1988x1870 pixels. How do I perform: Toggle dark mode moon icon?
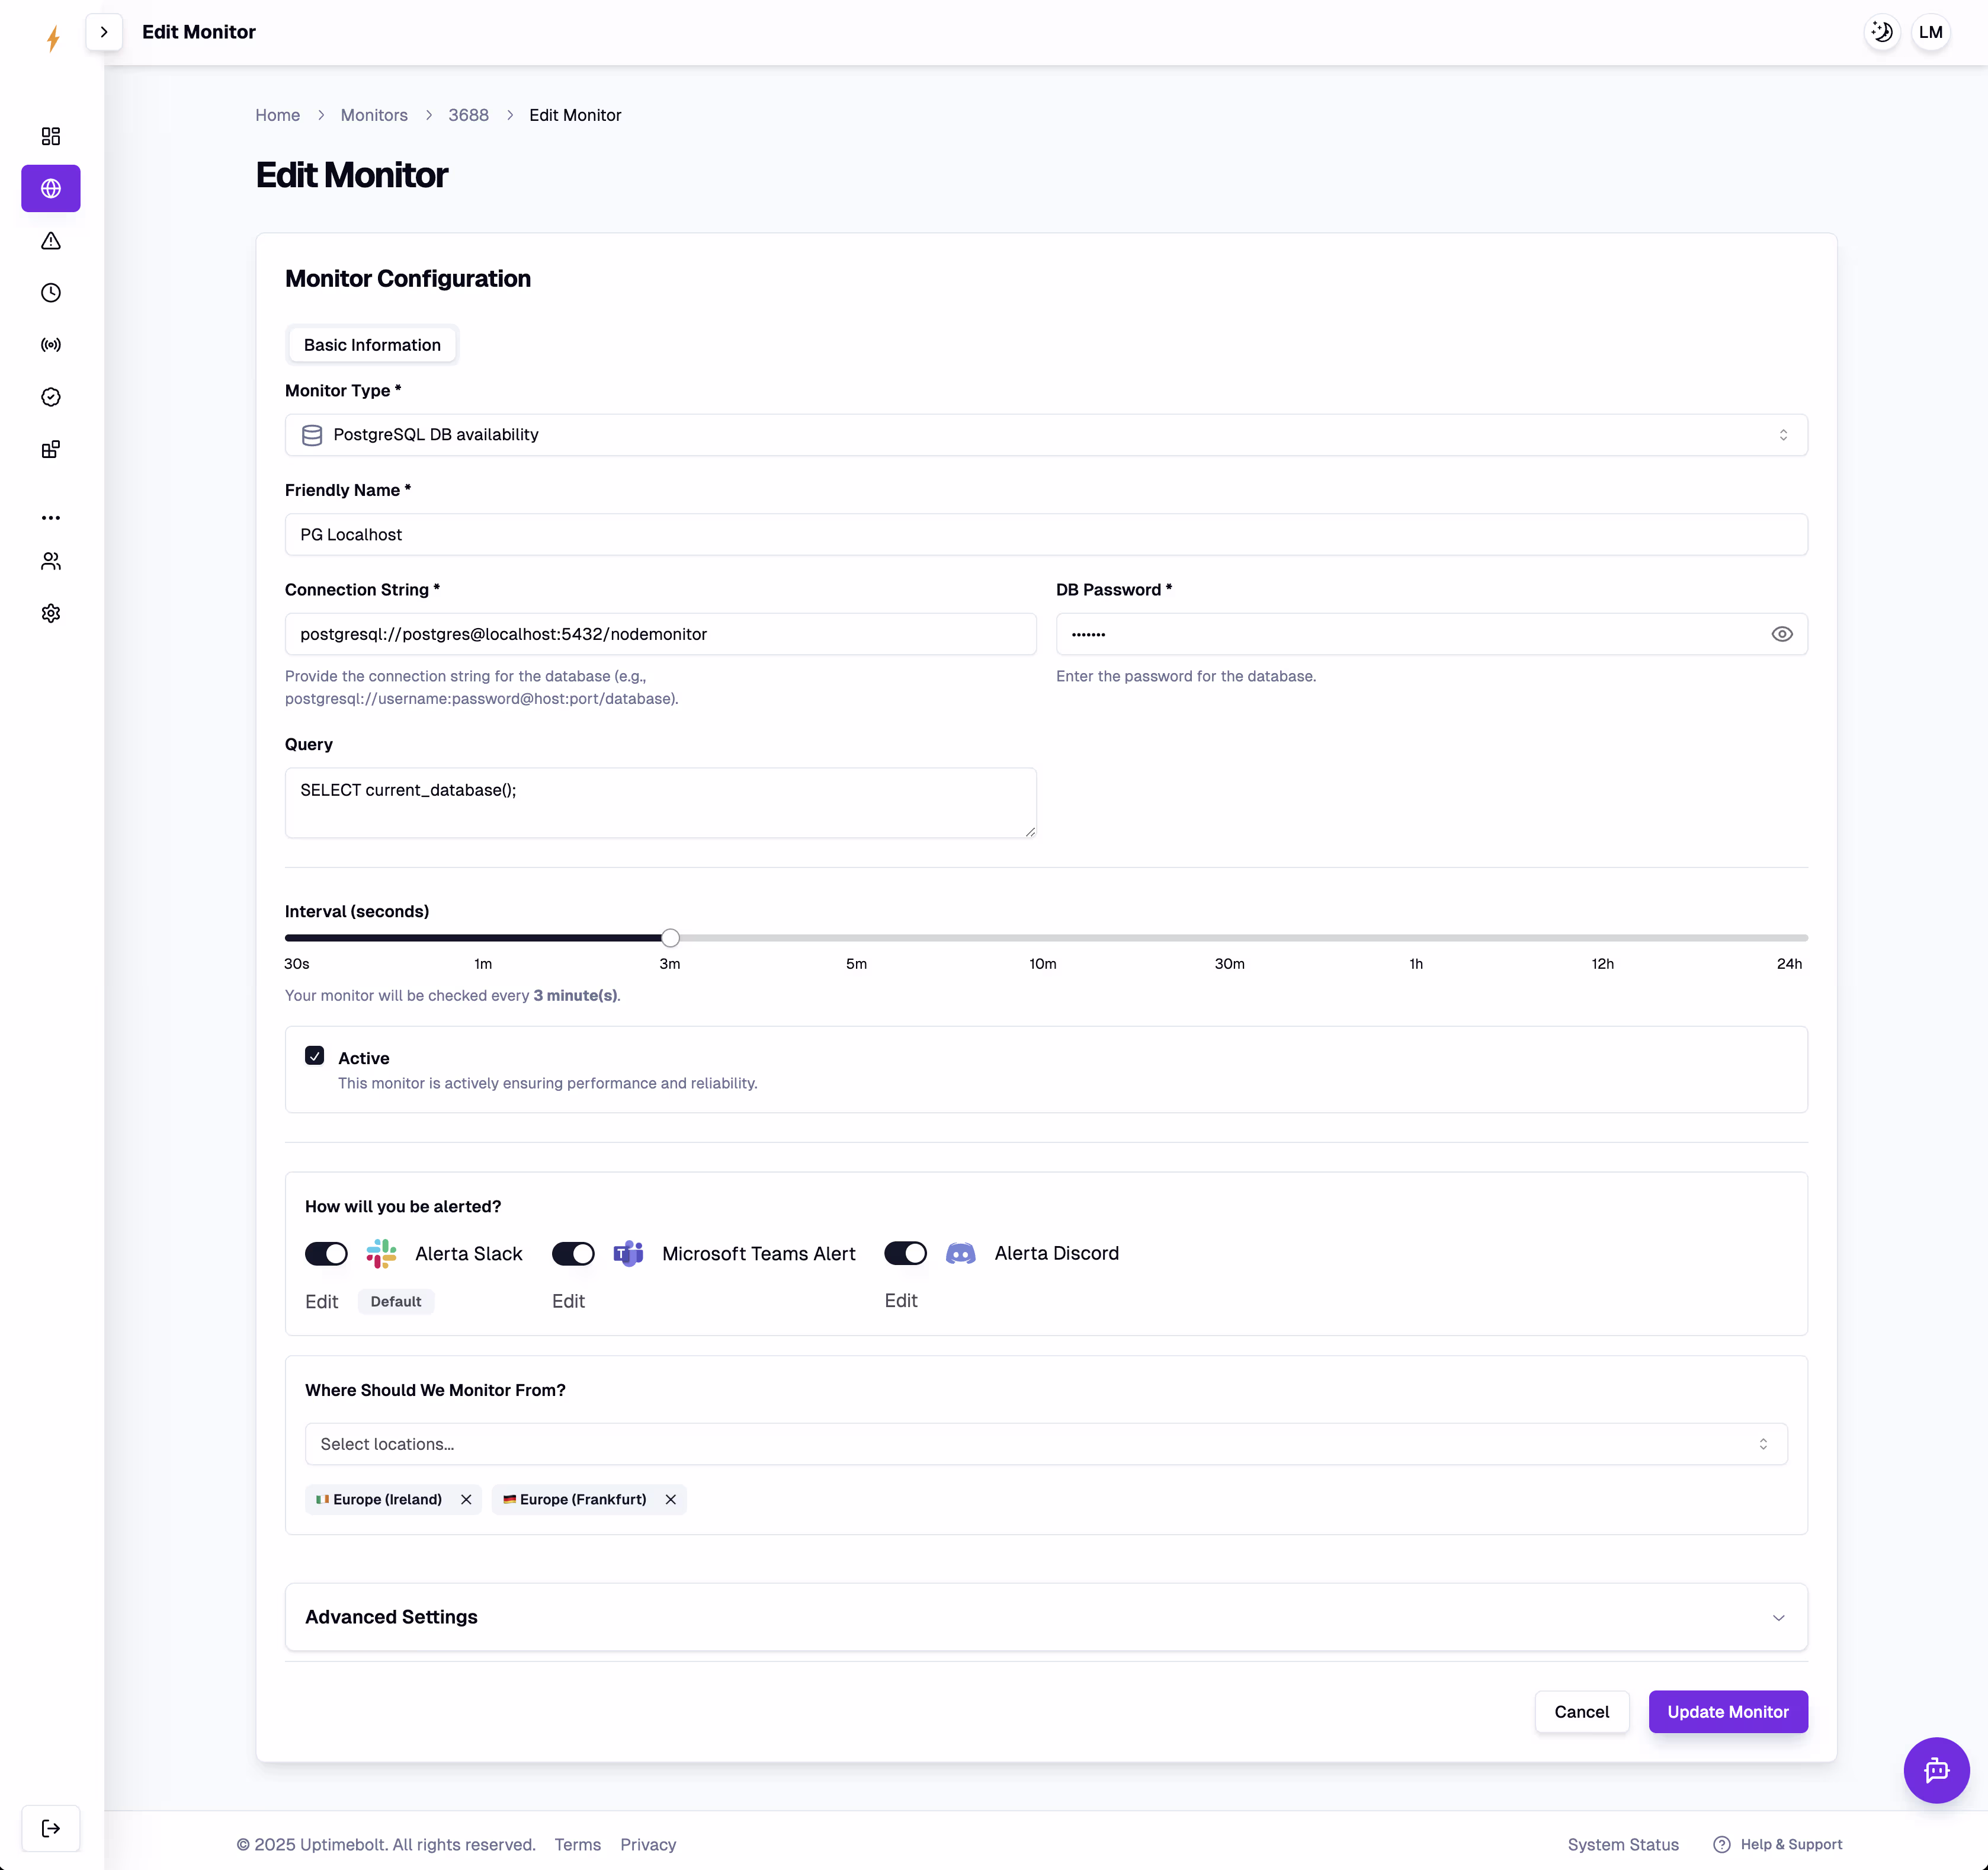tap(1882, 32)
